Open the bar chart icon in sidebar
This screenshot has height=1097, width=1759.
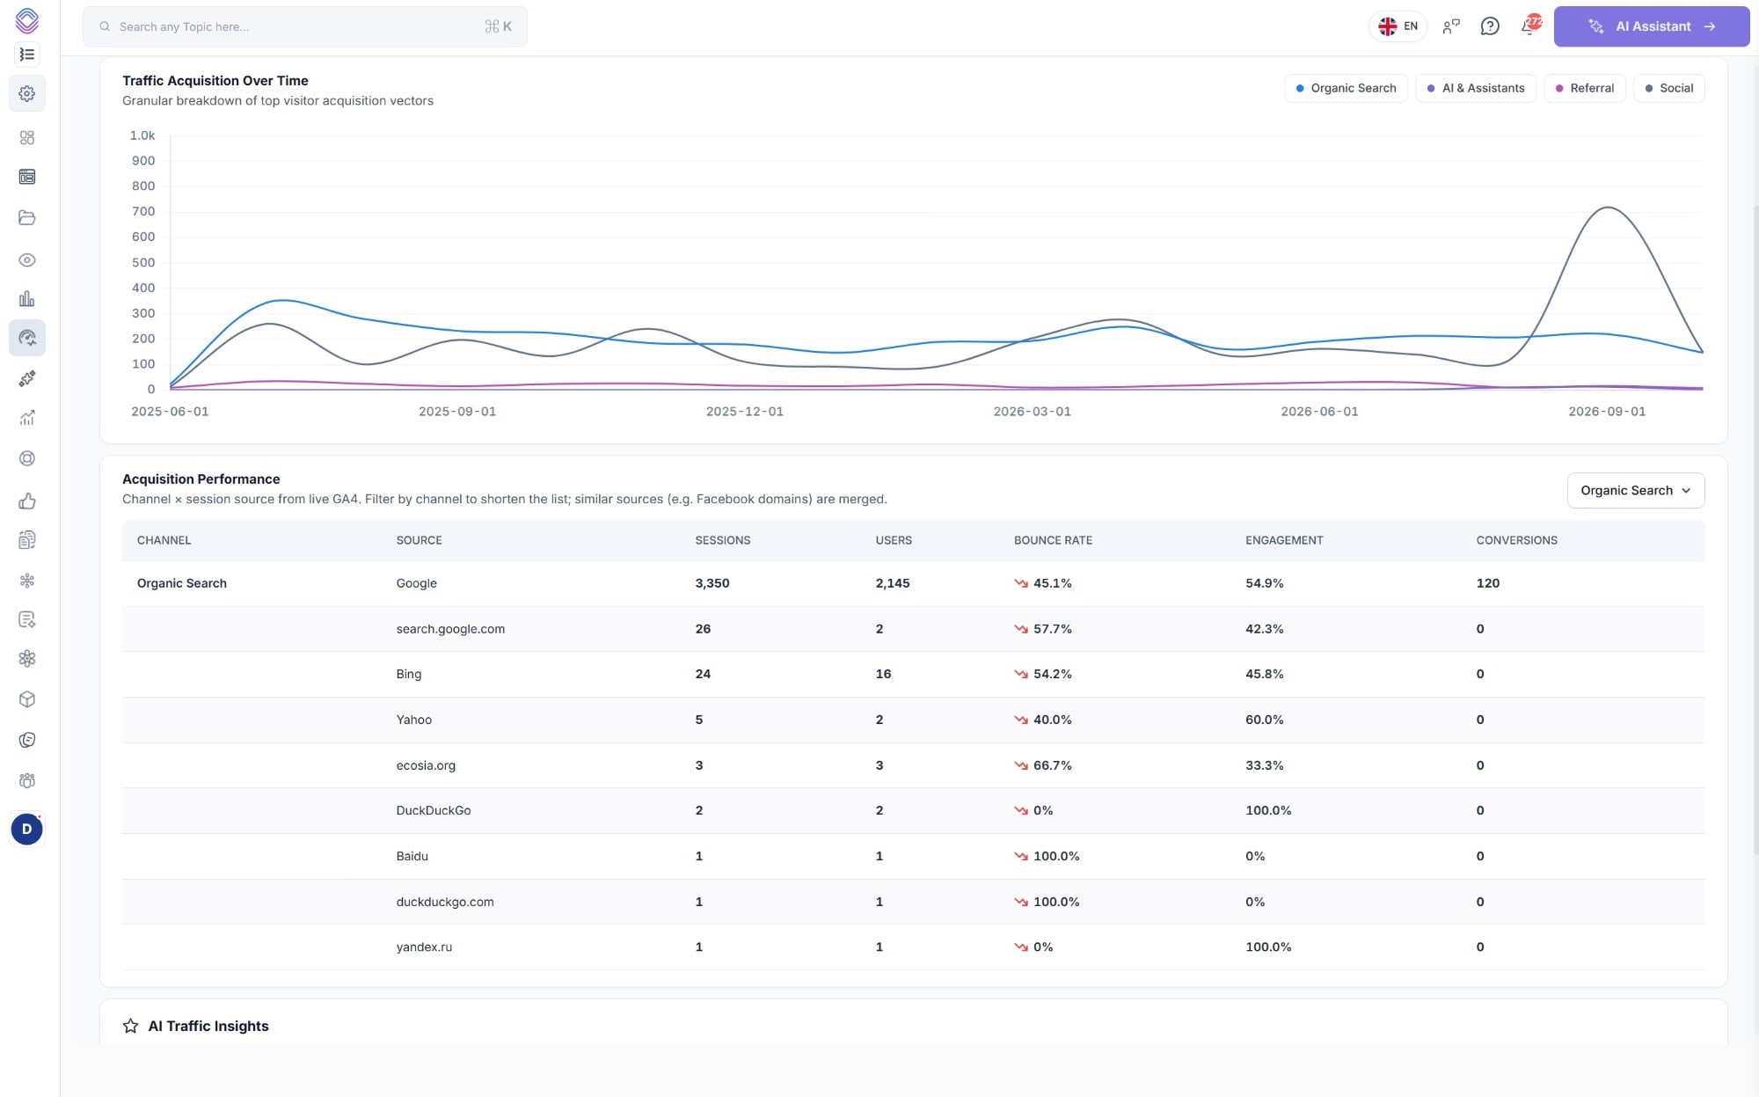(27, 299)
